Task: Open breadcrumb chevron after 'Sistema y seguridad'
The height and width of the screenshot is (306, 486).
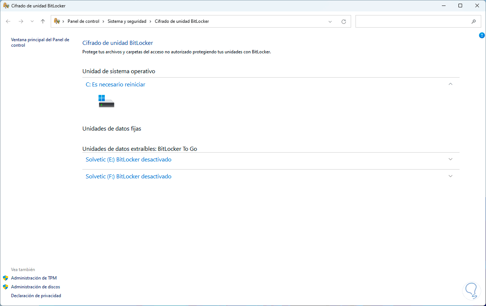Action: [x=151, y=21]
